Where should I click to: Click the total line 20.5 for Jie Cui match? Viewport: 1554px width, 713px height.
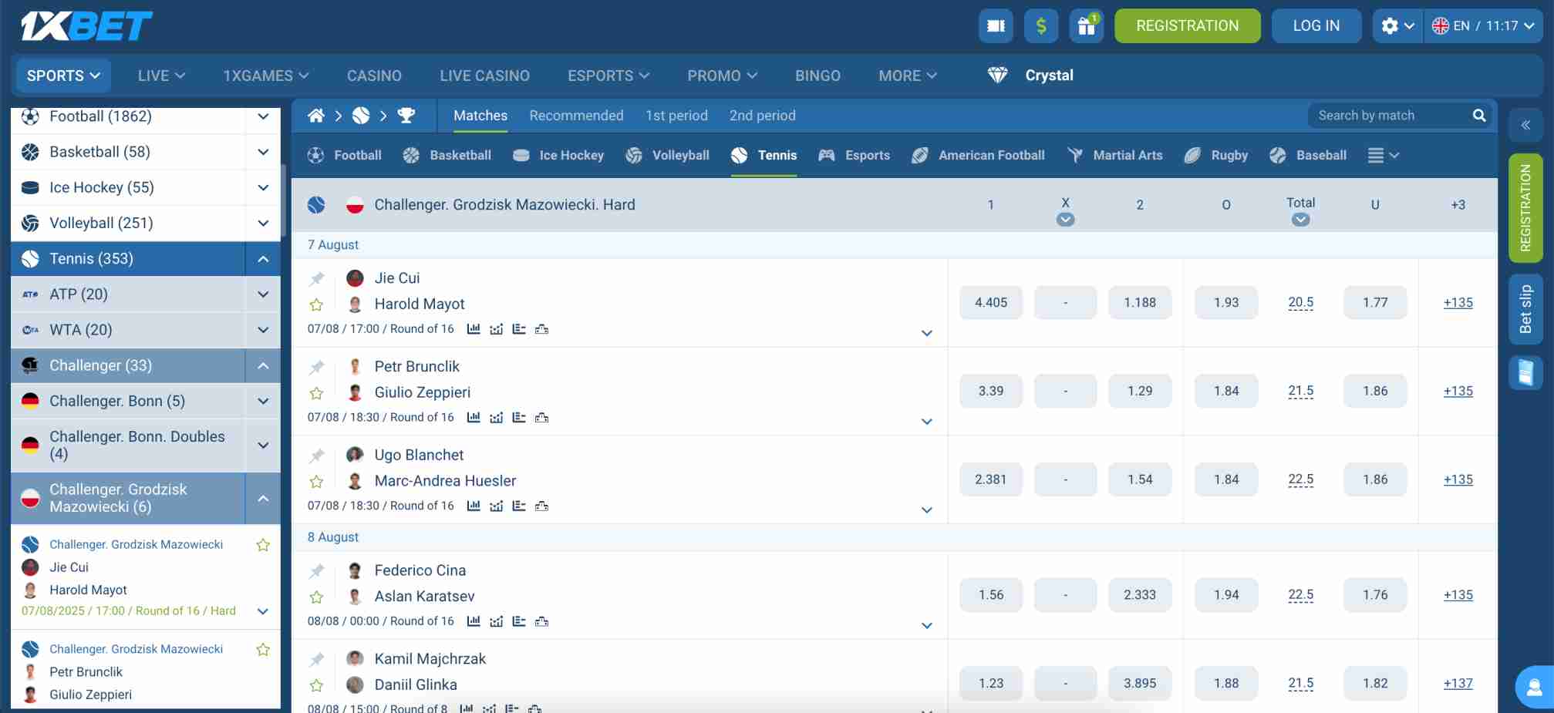(1300, 303)
